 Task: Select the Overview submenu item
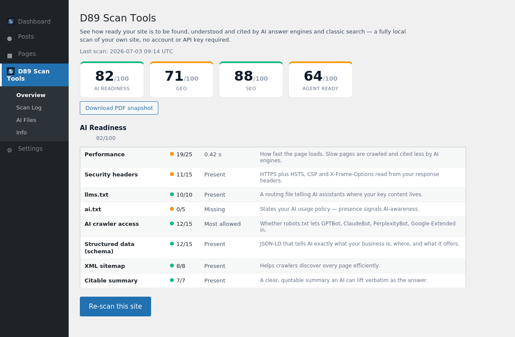click(31, 95)
